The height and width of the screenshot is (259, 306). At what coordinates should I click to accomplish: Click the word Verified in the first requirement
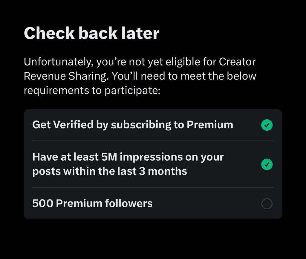(73, 125)
